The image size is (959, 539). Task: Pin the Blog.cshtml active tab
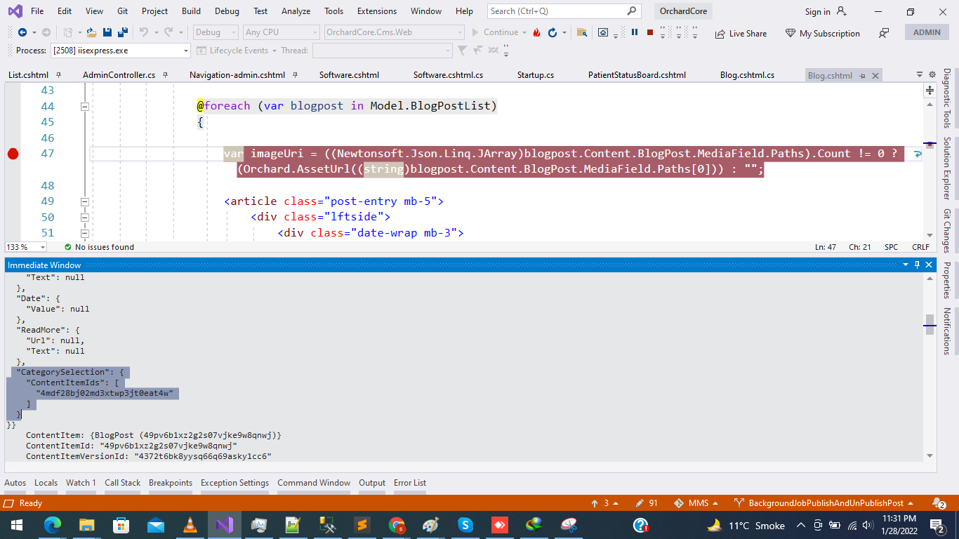click(x=862, y=76)
